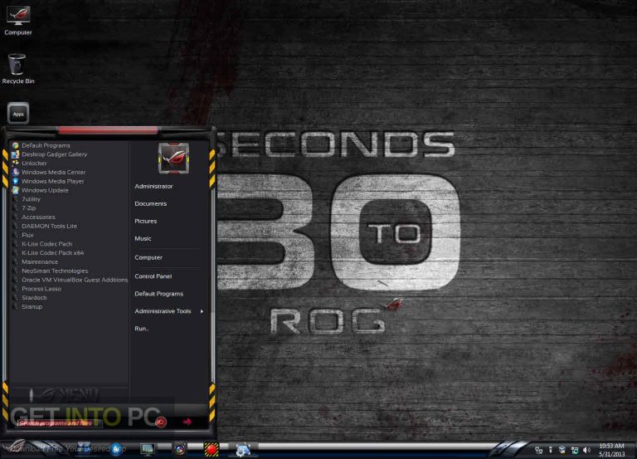637x459 pixels.
Task: Click the colorful lens taskbar icon
Action: (180, 449)
